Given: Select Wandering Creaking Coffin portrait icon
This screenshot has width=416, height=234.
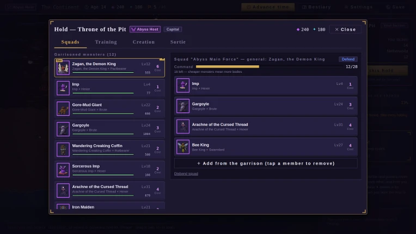Looking at the screenshot, I should (x=63, y=150).
